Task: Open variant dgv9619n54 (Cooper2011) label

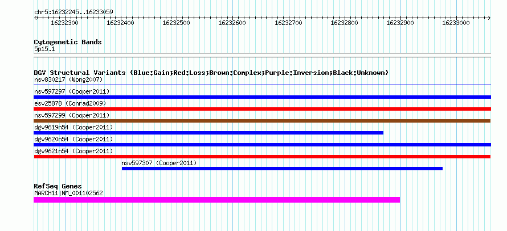Action: point(73,127)
